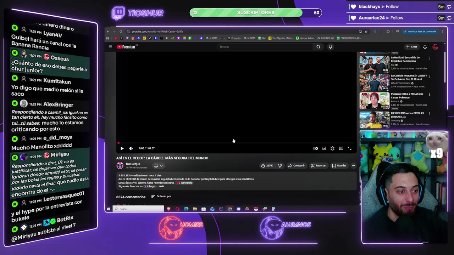The height and width of the screenshot is (255, 454).
Task: Click the Crear button in header
Action: pos(411,47)
